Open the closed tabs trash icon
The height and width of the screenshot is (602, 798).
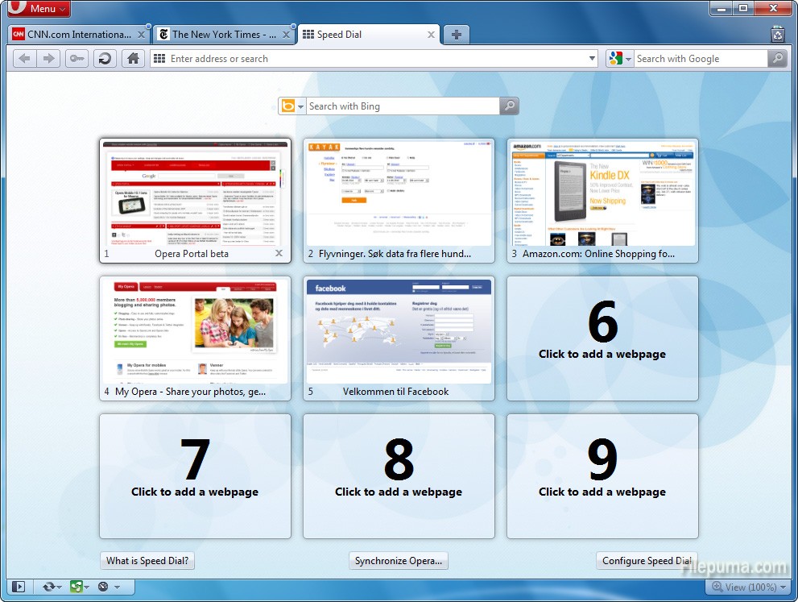coord(777,34)
